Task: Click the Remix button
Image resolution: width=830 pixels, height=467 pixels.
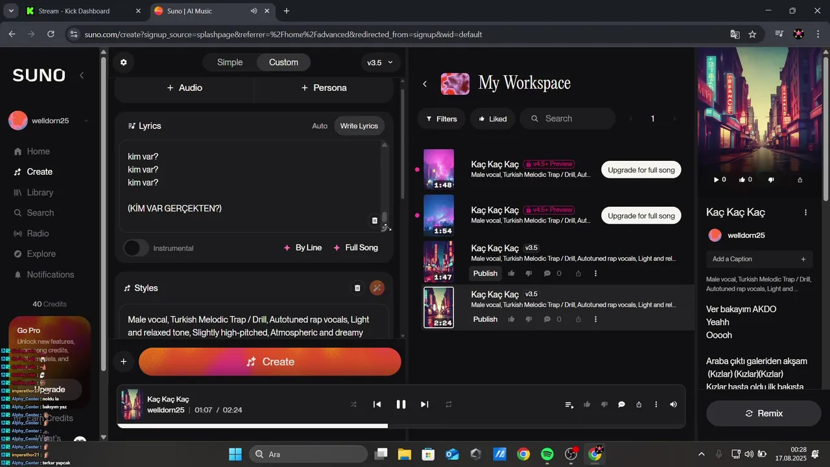Action: coord(764,413)
